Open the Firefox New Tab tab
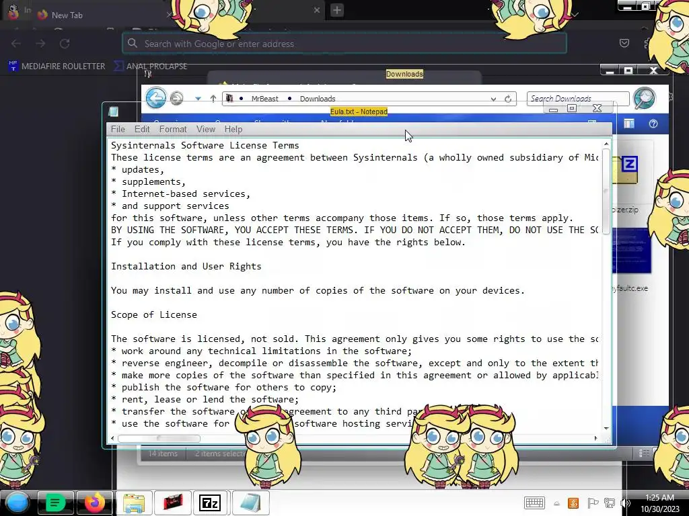The width and height of the screenshot is (689, 516). click(x=102, y=15)
